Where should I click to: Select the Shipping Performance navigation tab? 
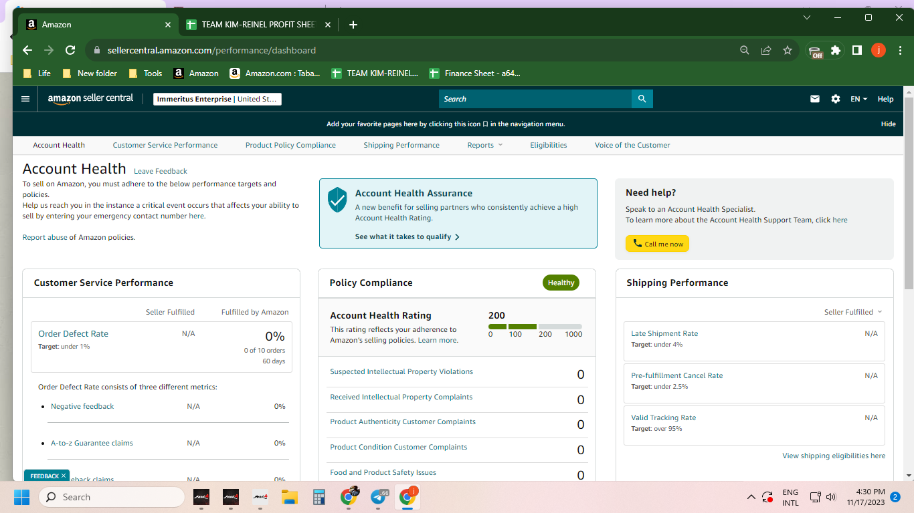pyautogui.click(x=401, y=145)
